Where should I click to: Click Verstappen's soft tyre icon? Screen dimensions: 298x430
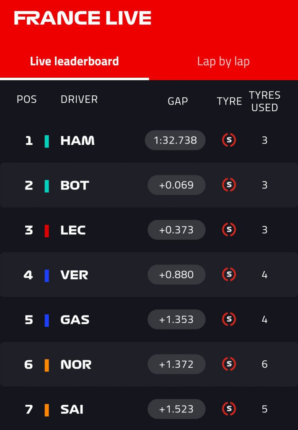pos(229,275)
